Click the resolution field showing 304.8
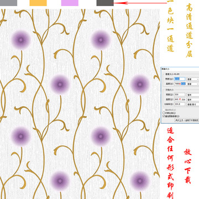The height and width of the screenshot is (199, 199). coord(180,104)
